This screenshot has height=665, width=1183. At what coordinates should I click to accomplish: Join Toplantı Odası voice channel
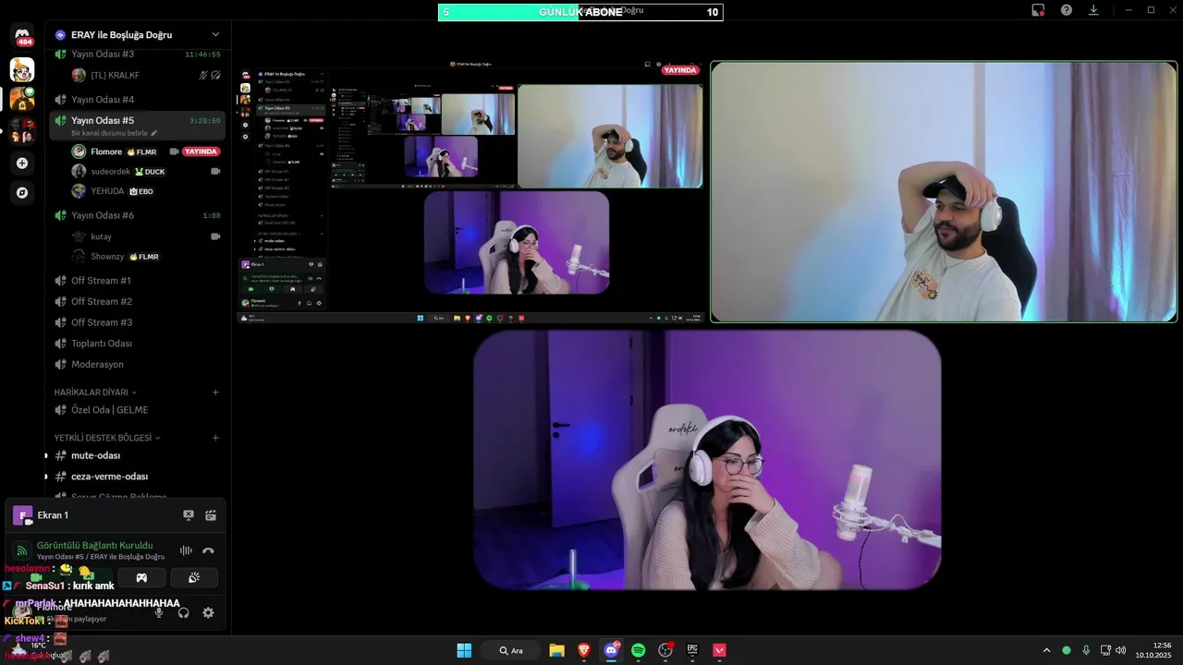coord(137,344)
